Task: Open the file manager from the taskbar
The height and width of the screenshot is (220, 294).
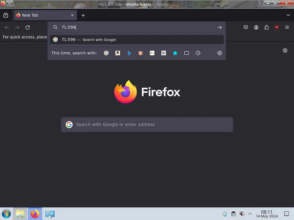Action: 20,214
